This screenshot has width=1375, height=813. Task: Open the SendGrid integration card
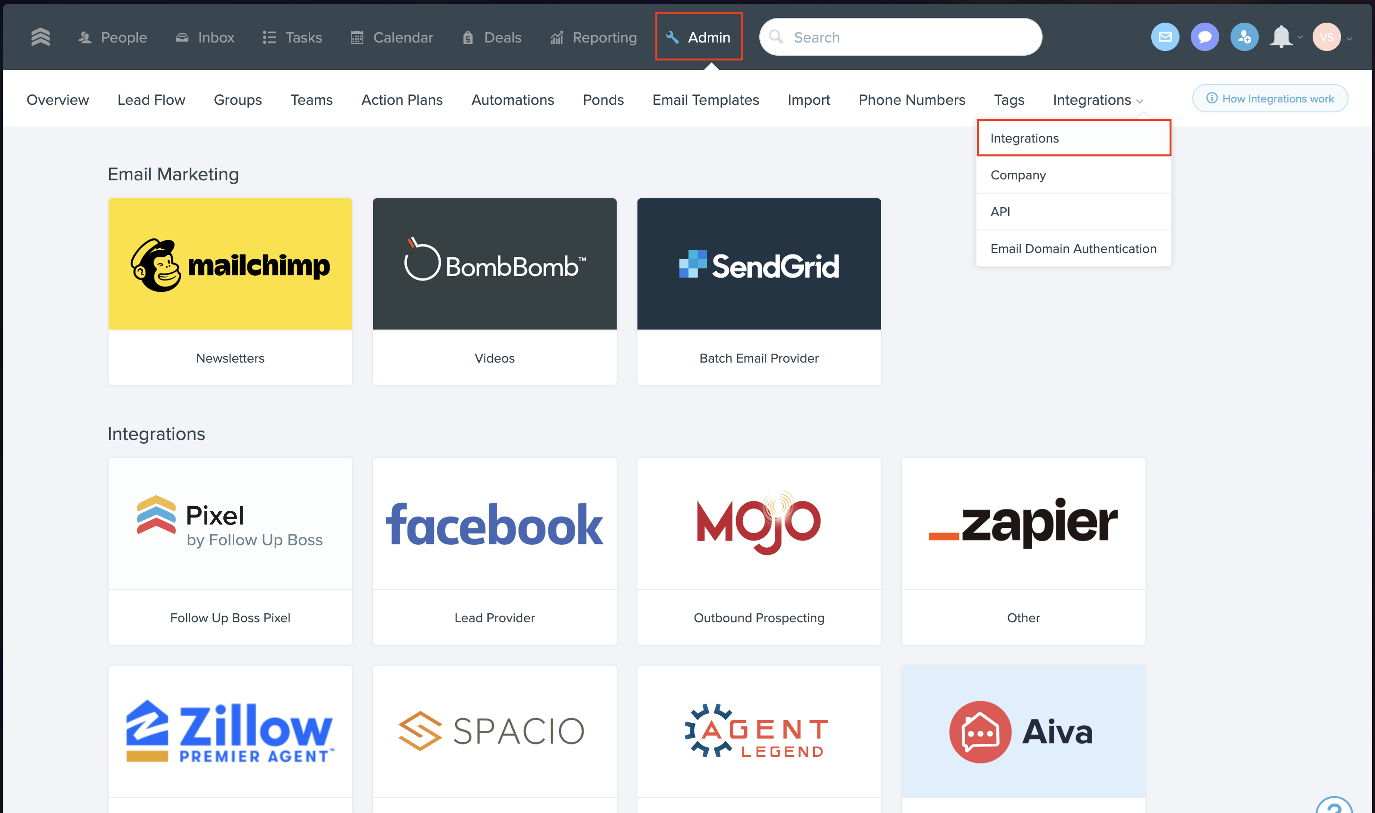[759, 291]
